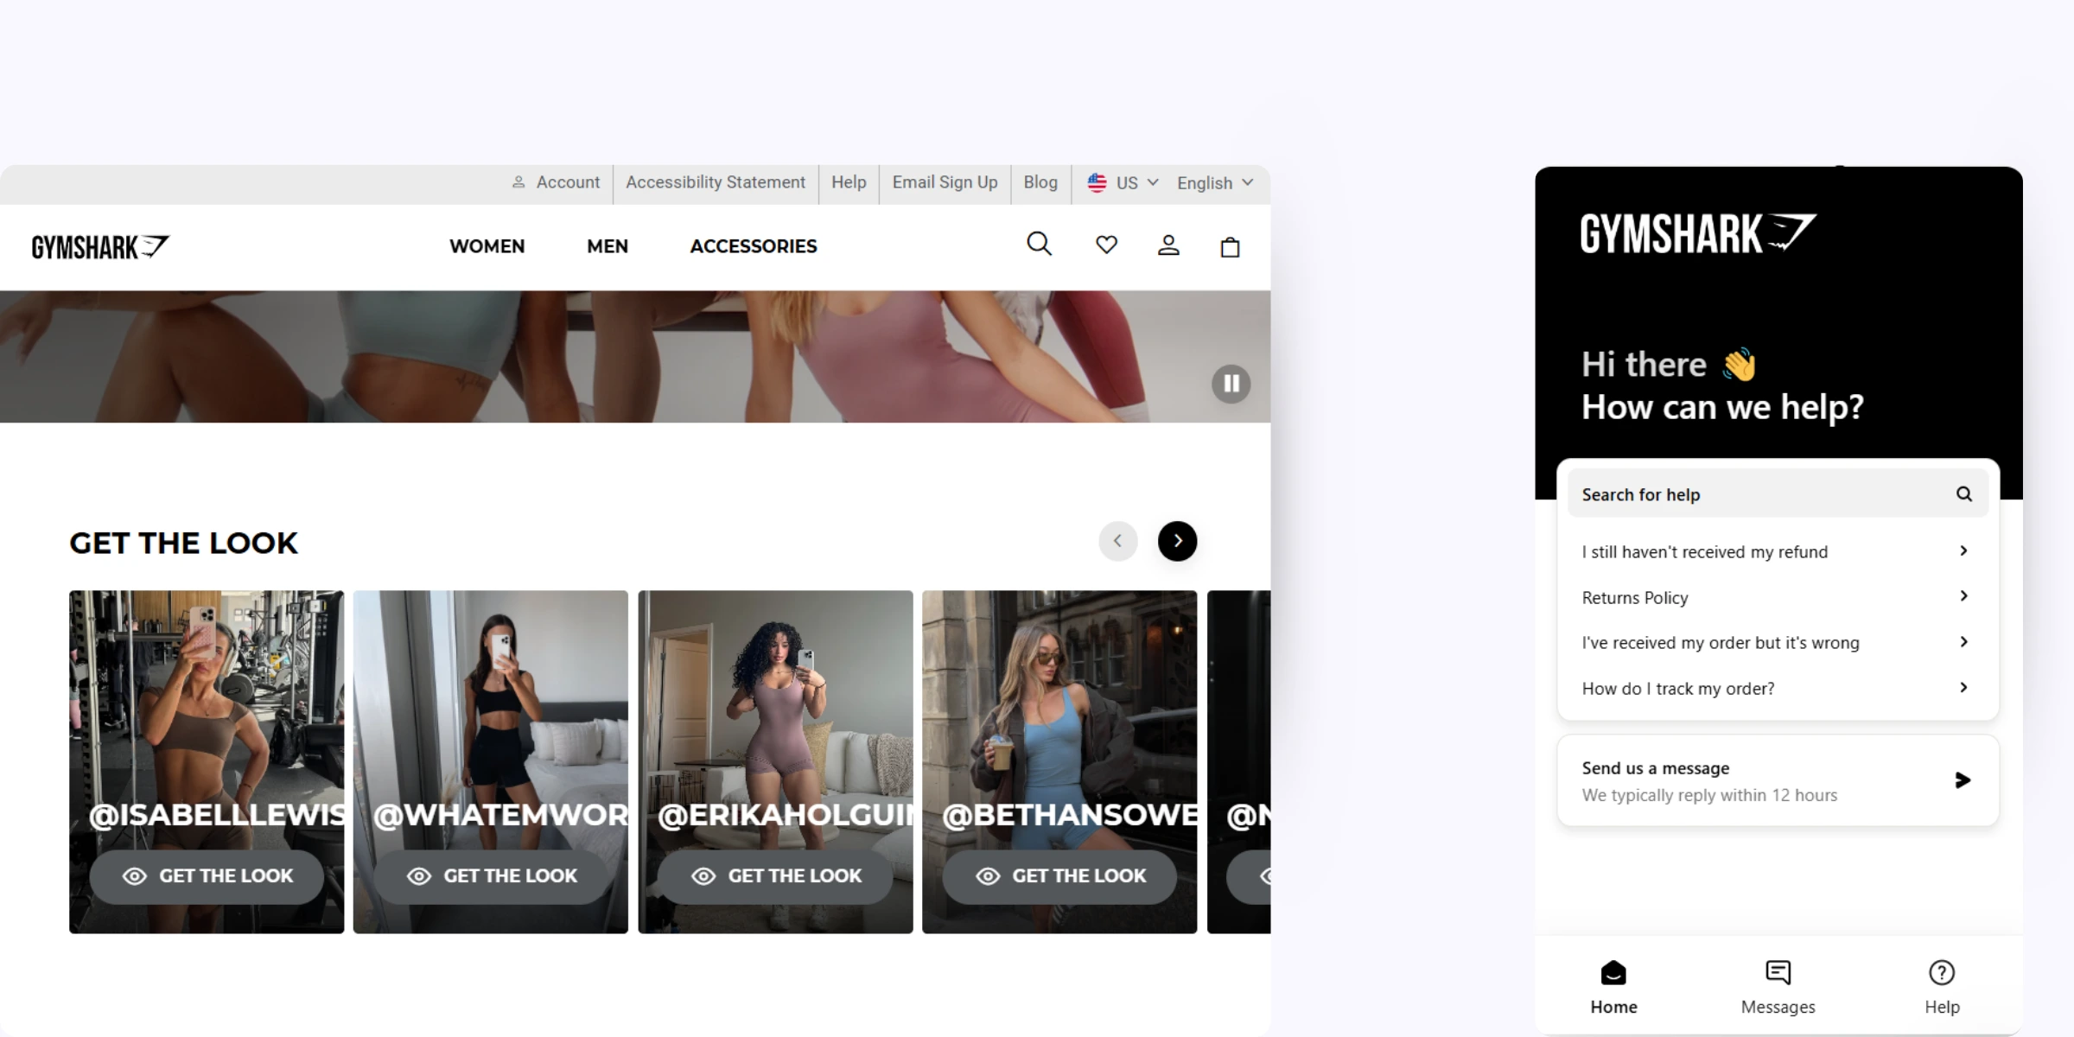Click Send us a message
2074x1037 pixels.
tap(1776, 779)
